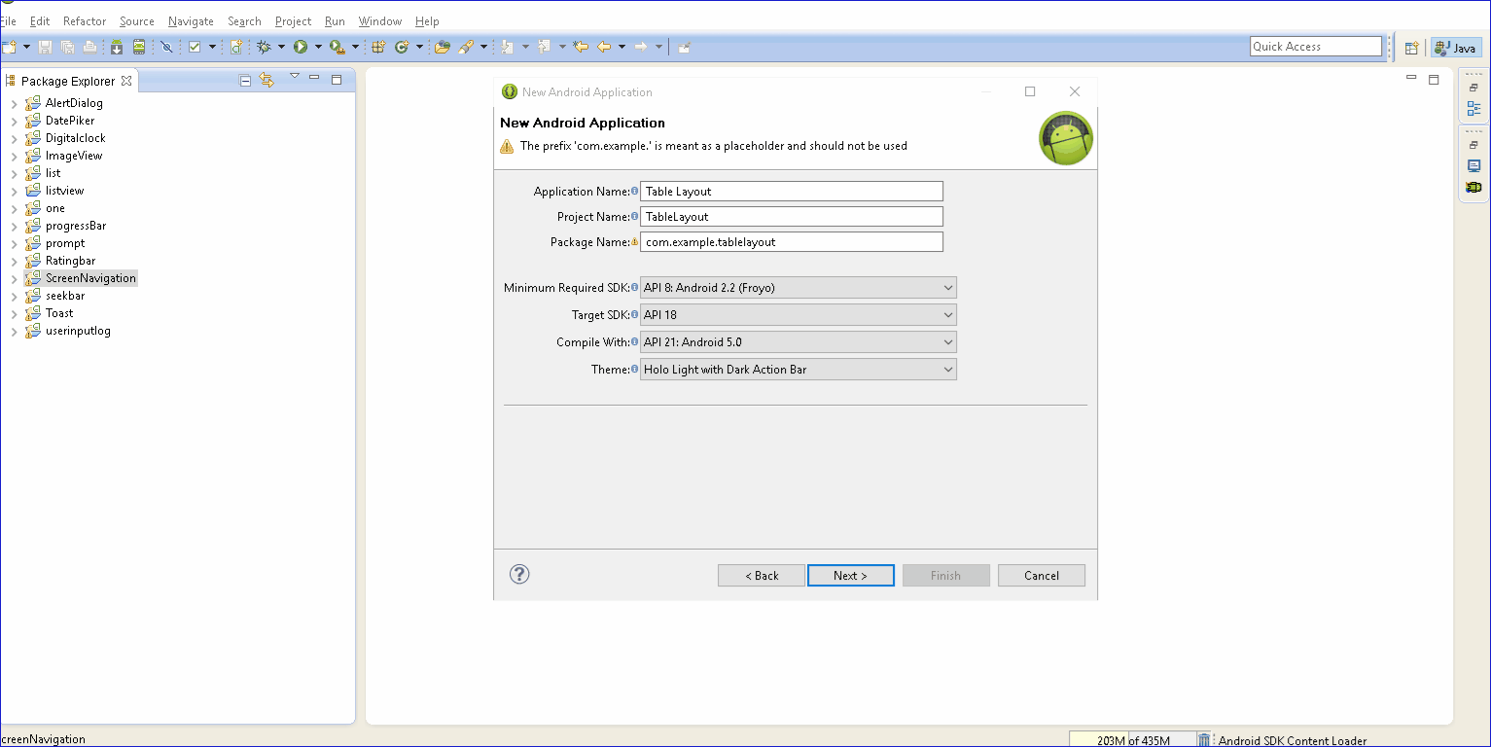The image size is (1491, 747).
Task: Click the help question mark icon in dialog
Action: point(519,575)
